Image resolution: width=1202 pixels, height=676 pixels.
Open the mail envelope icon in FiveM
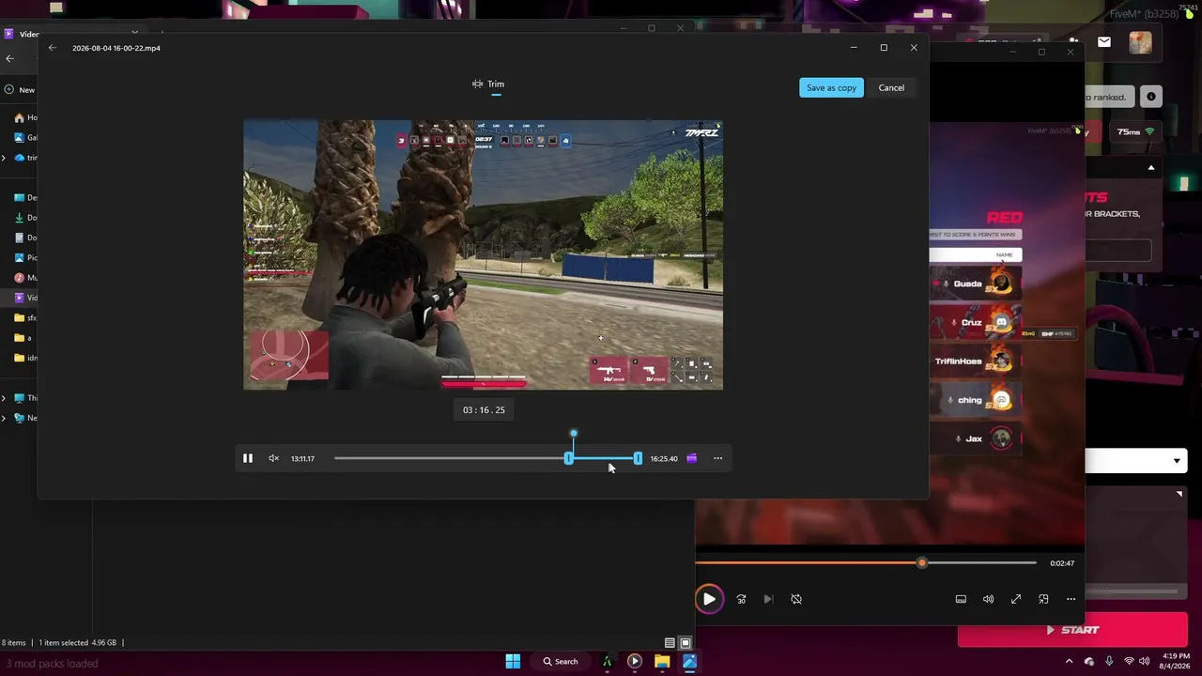coord(1104,42)
